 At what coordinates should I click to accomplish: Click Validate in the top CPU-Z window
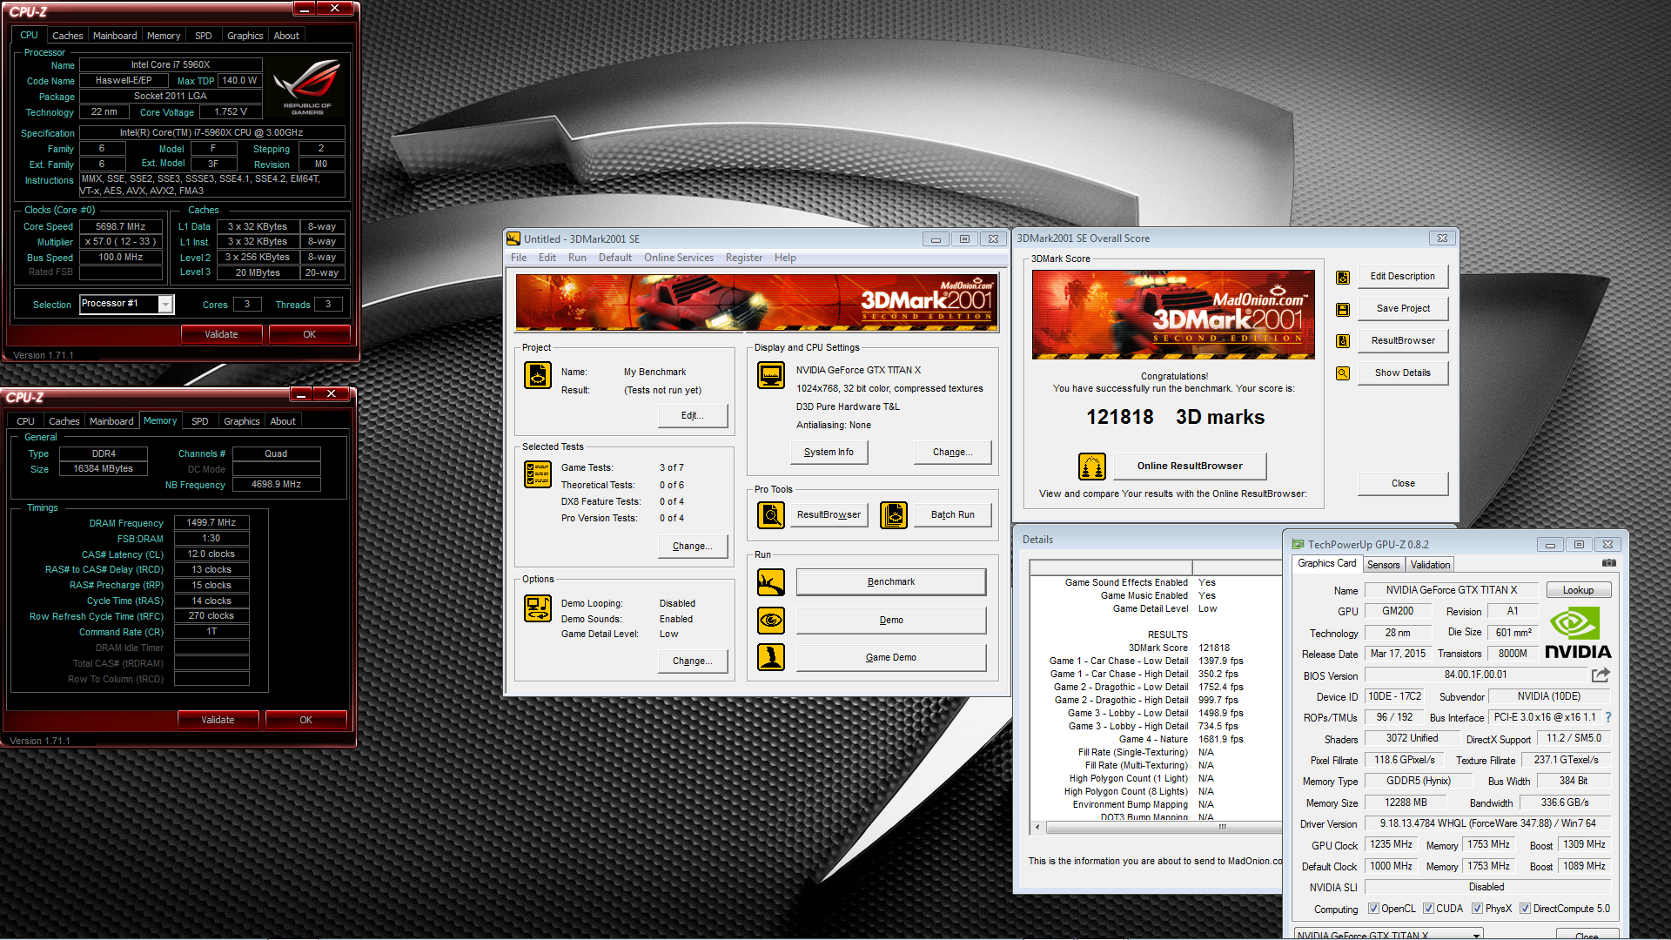(221, 334)
